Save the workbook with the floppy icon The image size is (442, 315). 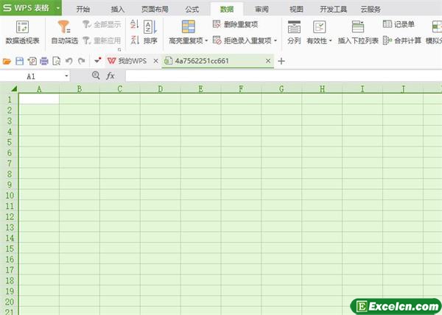(19, 61)
